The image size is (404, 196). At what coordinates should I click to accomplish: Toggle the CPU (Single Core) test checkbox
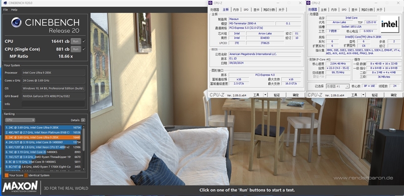coord(84,49)
